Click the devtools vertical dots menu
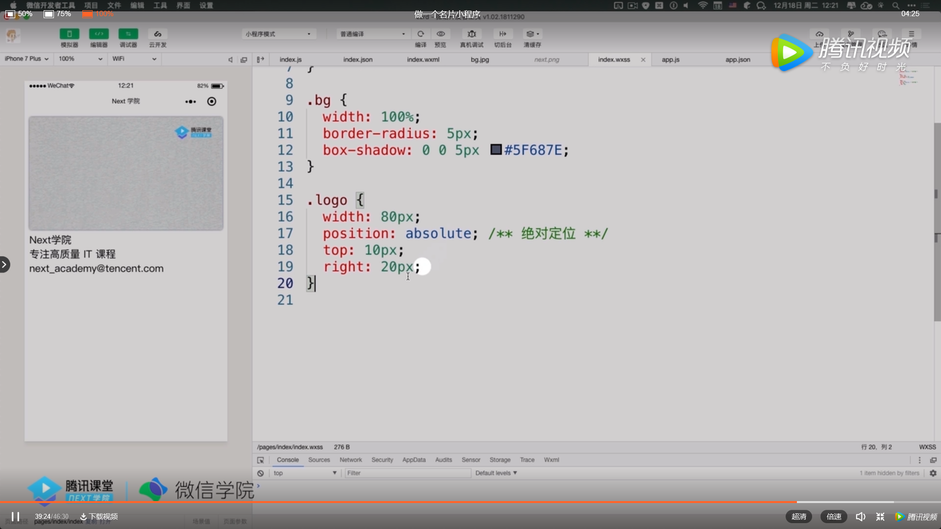The height and width of the screenshot is (529, 941). pyautogui.click(x=919, y=460)
